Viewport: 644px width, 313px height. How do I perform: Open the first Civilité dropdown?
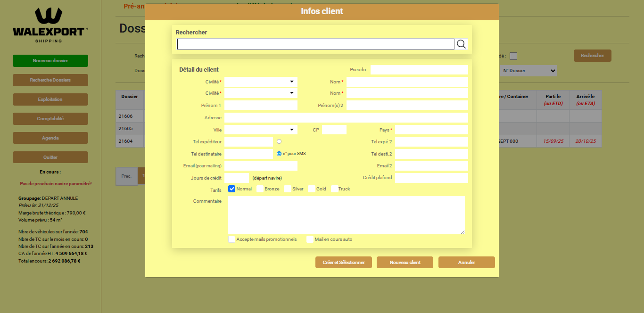pyautogui.click(x=261, y=81)
